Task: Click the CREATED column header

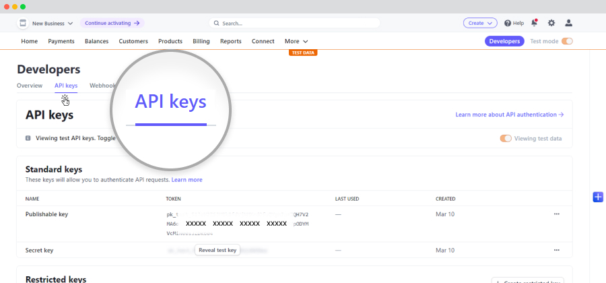Action: pos(446,199)
